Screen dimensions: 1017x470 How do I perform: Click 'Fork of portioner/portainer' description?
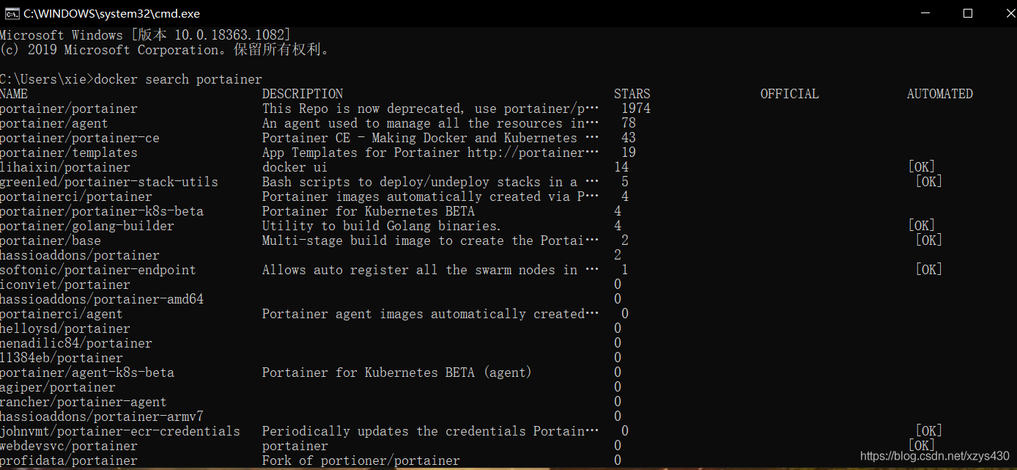(361, 460)
